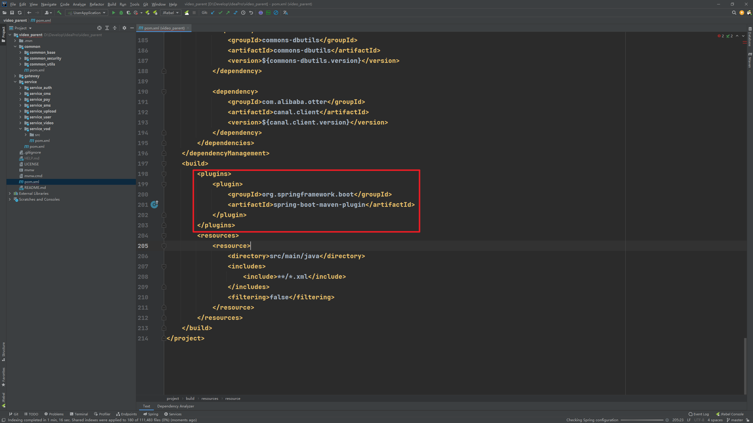Open Git Show History clock icon
Image resolution: width=753 pixels, height=423 pixels.
(x=243, y=13)
